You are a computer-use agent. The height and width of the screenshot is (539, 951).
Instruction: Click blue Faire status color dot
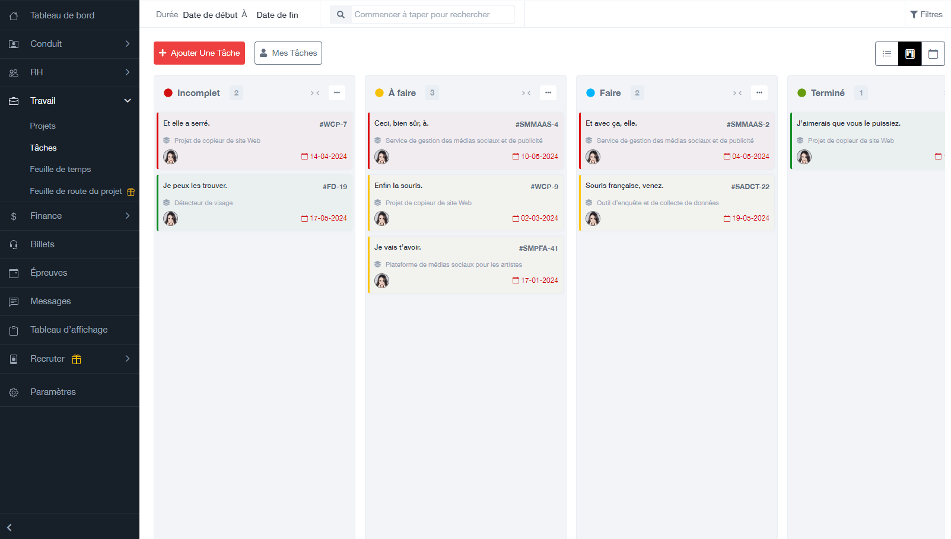click(x=591, y=93)
